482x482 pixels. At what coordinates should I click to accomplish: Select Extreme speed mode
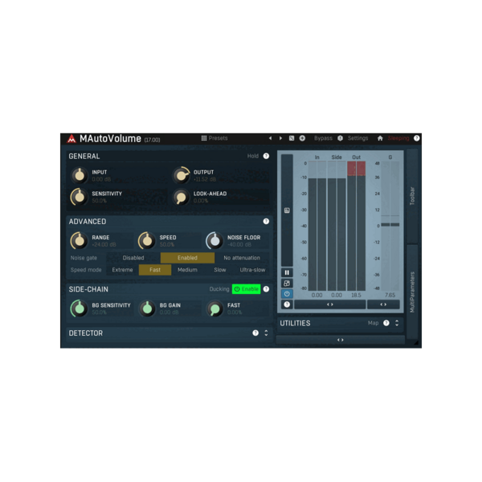coord(122,270)
